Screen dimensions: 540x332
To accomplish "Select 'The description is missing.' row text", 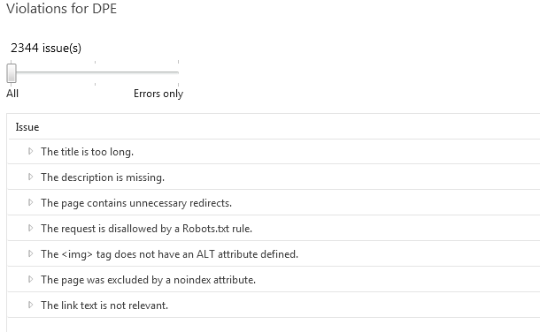I will 103,177.
